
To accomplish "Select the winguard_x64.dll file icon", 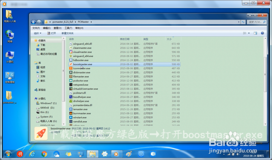I will [x=71, y=44].
